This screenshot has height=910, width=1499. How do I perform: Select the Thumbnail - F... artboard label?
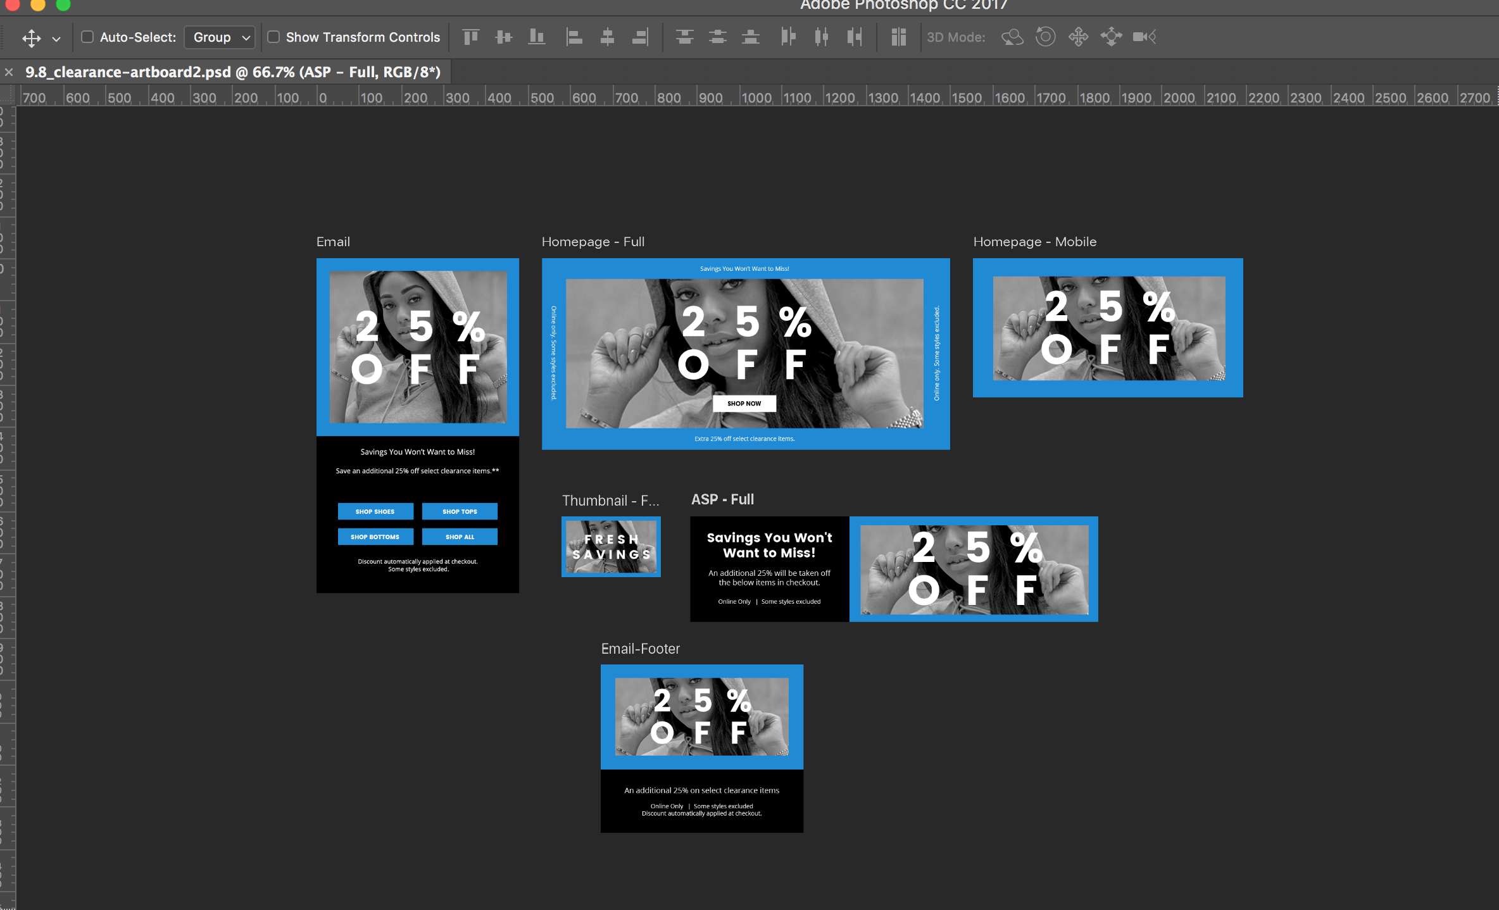click(x=610, y=501)
